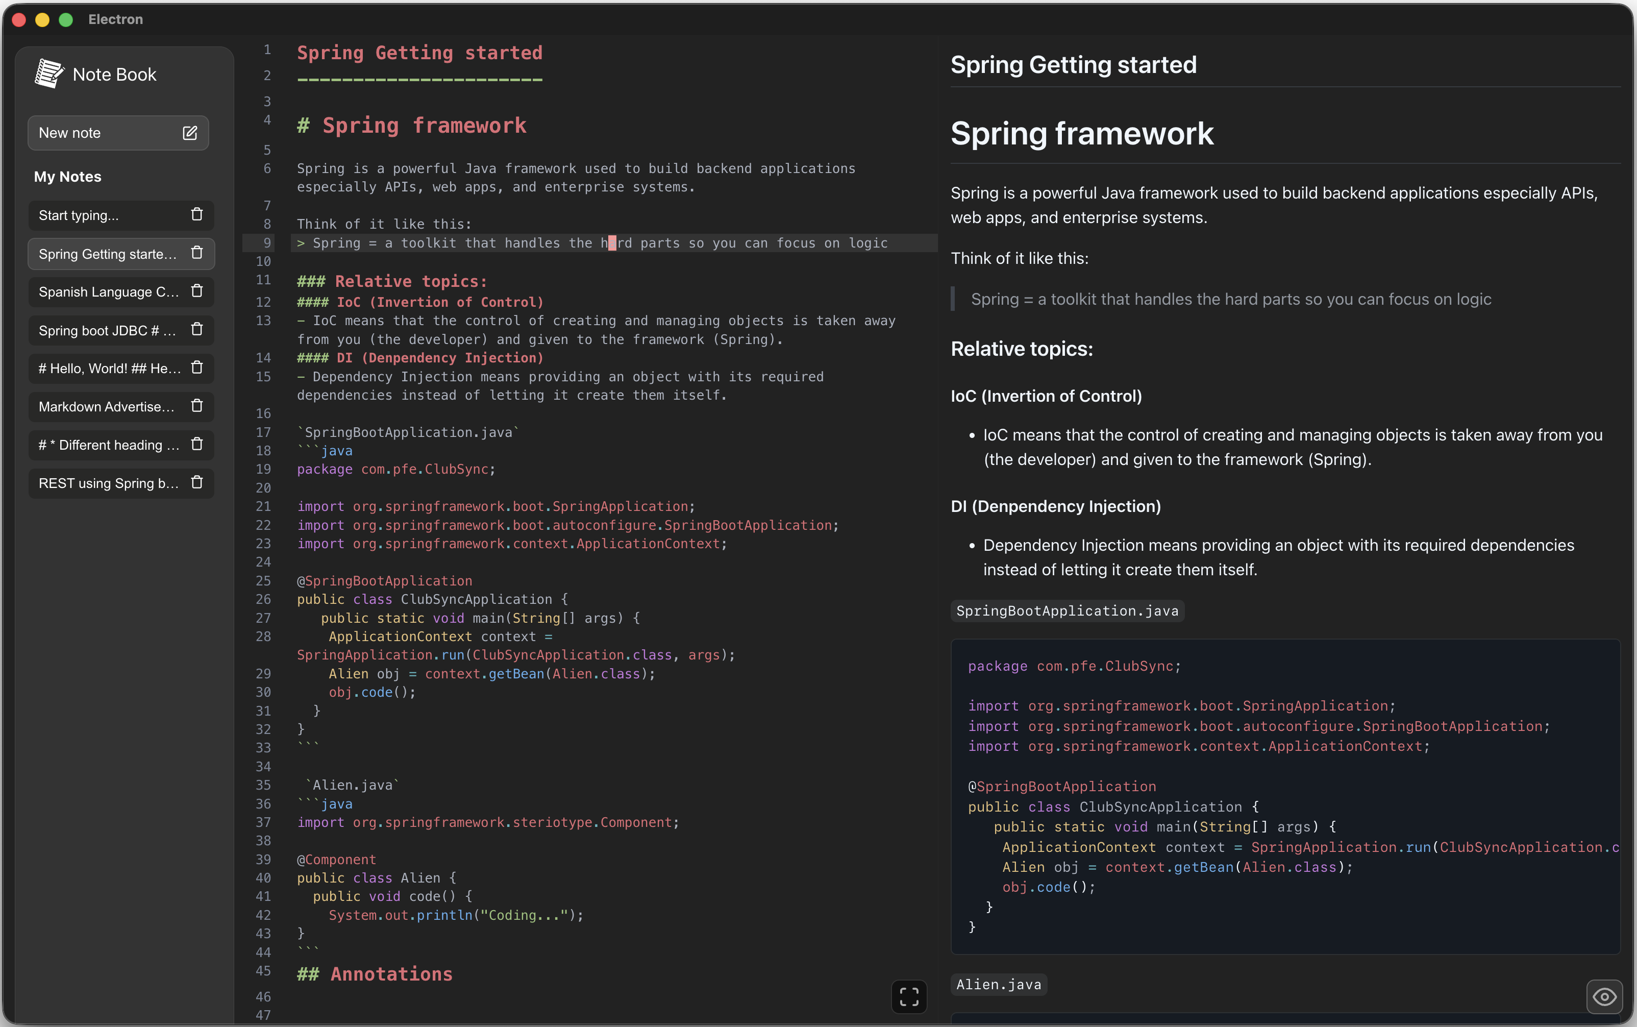This screenshot has width=1637, height=1027.
Task: Click editor line 'package com.pfe.ClubSync;'
Action: [396, 470]
